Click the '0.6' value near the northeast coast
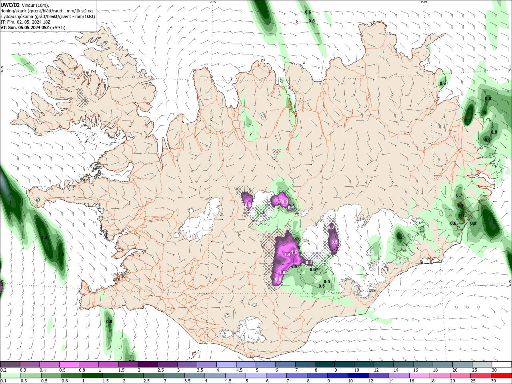This screenshot has width=512, height=384. (443, 83)
